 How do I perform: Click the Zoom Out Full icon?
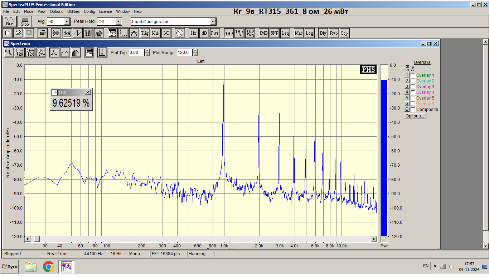(41, 52)
